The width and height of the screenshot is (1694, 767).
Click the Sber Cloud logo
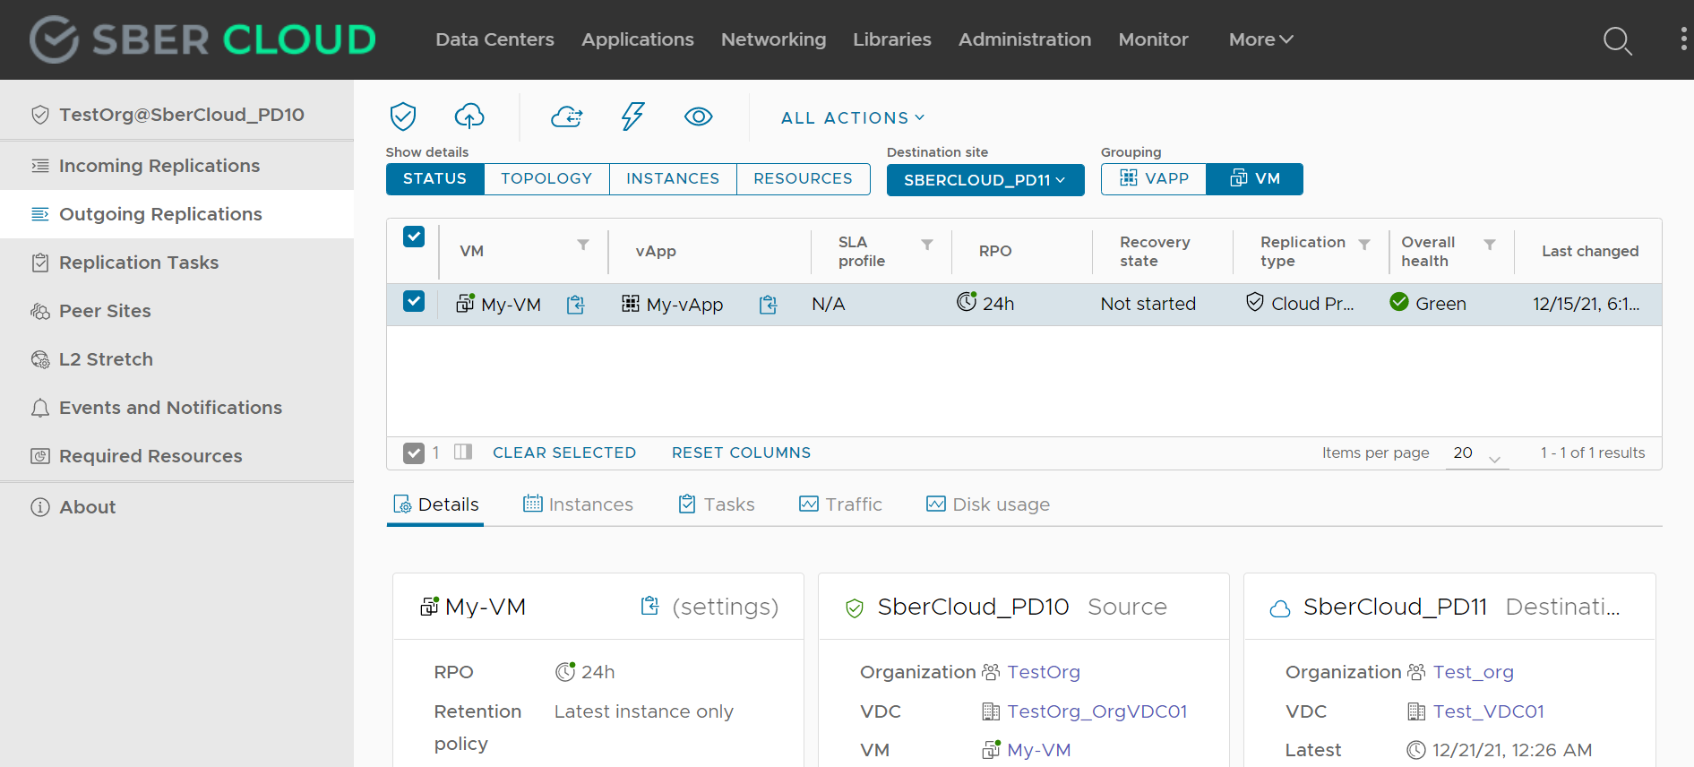click(202, 39)
